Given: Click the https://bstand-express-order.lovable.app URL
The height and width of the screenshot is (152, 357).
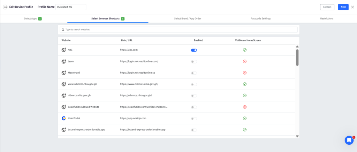Looking at the screenshot, I should [x=143, y=130].
